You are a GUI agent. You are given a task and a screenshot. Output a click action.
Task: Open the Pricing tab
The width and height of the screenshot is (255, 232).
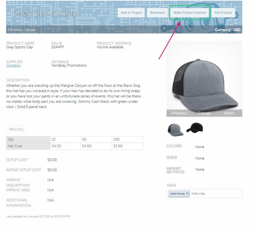coord(16,130)
